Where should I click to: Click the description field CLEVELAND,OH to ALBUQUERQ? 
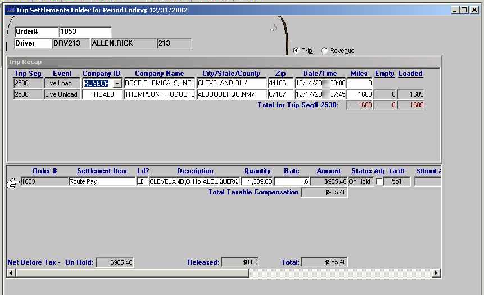click(194, 181)
